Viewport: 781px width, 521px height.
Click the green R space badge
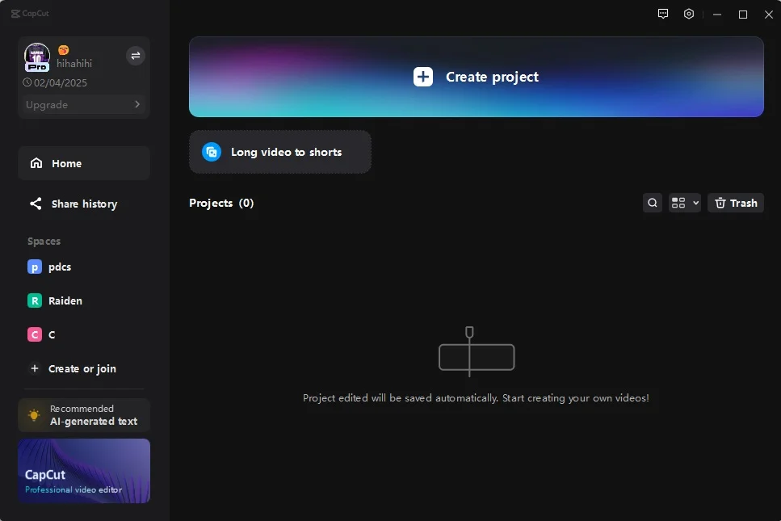[35, 300]
